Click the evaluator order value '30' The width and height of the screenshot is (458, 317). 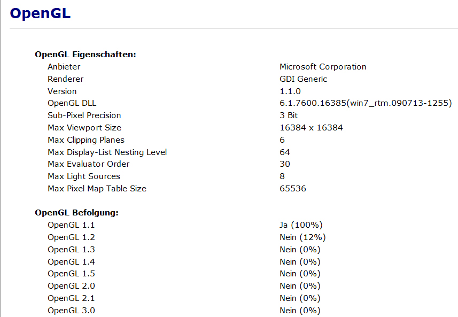click(x=285, y=164)
